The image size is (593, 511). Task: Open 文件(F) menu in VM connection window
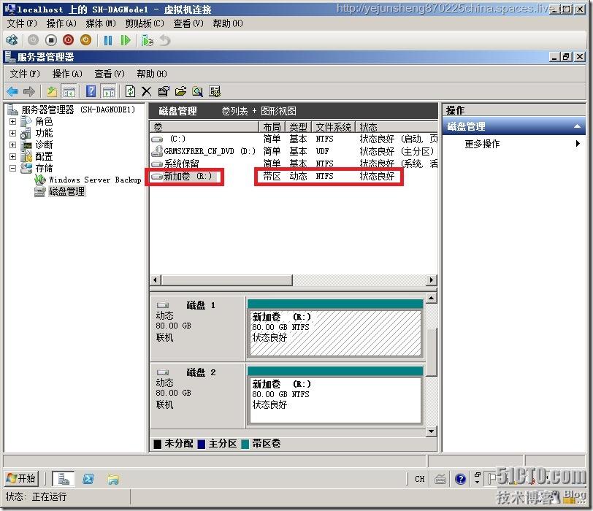tap(22, 23)
